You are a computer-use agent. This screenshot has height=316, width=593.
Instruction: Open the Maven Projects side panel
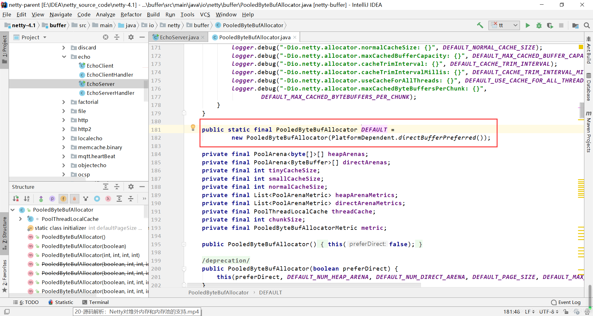[x=589, y=132]
